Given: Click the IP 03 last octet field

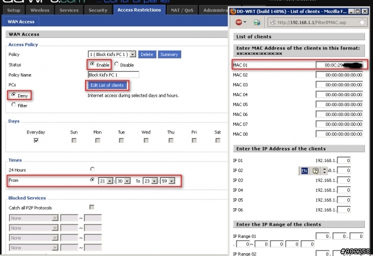Looking at the screenshot, I should [x=344, y=180].
